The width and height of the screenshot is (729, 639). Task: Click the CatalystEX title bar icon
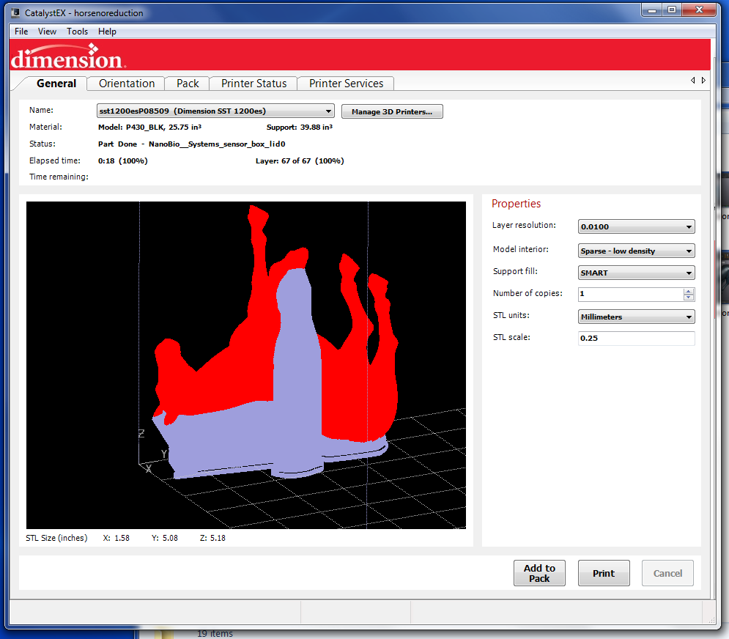click(16, 12)
